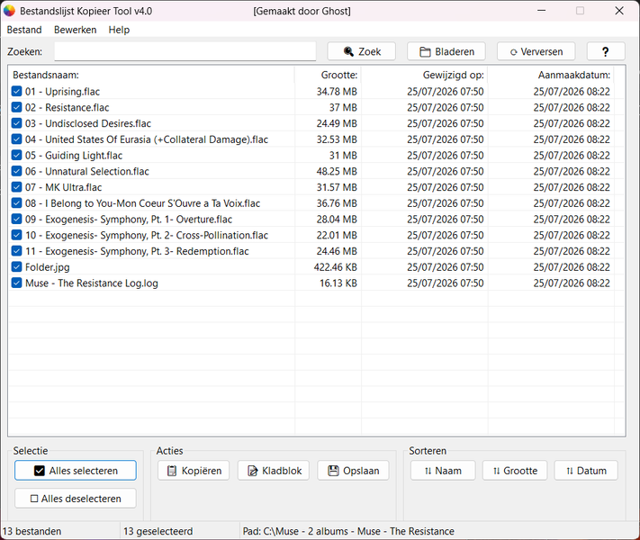Select file name Folder.jpg
The width and height of the screenshot is (640, 540).
48,267
